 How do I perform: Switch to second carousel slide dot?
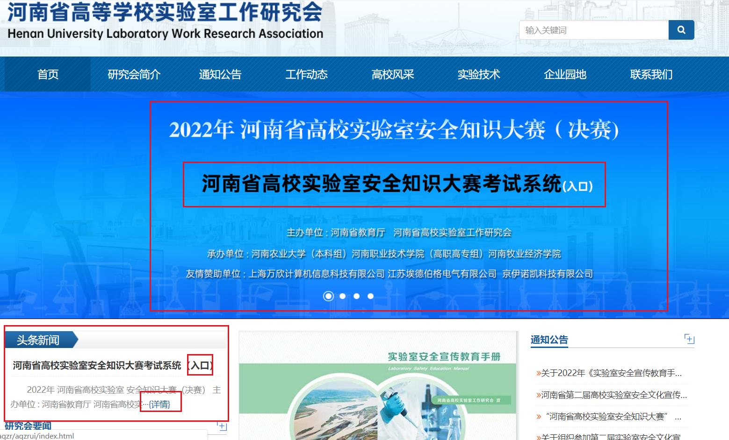(x=343, y=296)
